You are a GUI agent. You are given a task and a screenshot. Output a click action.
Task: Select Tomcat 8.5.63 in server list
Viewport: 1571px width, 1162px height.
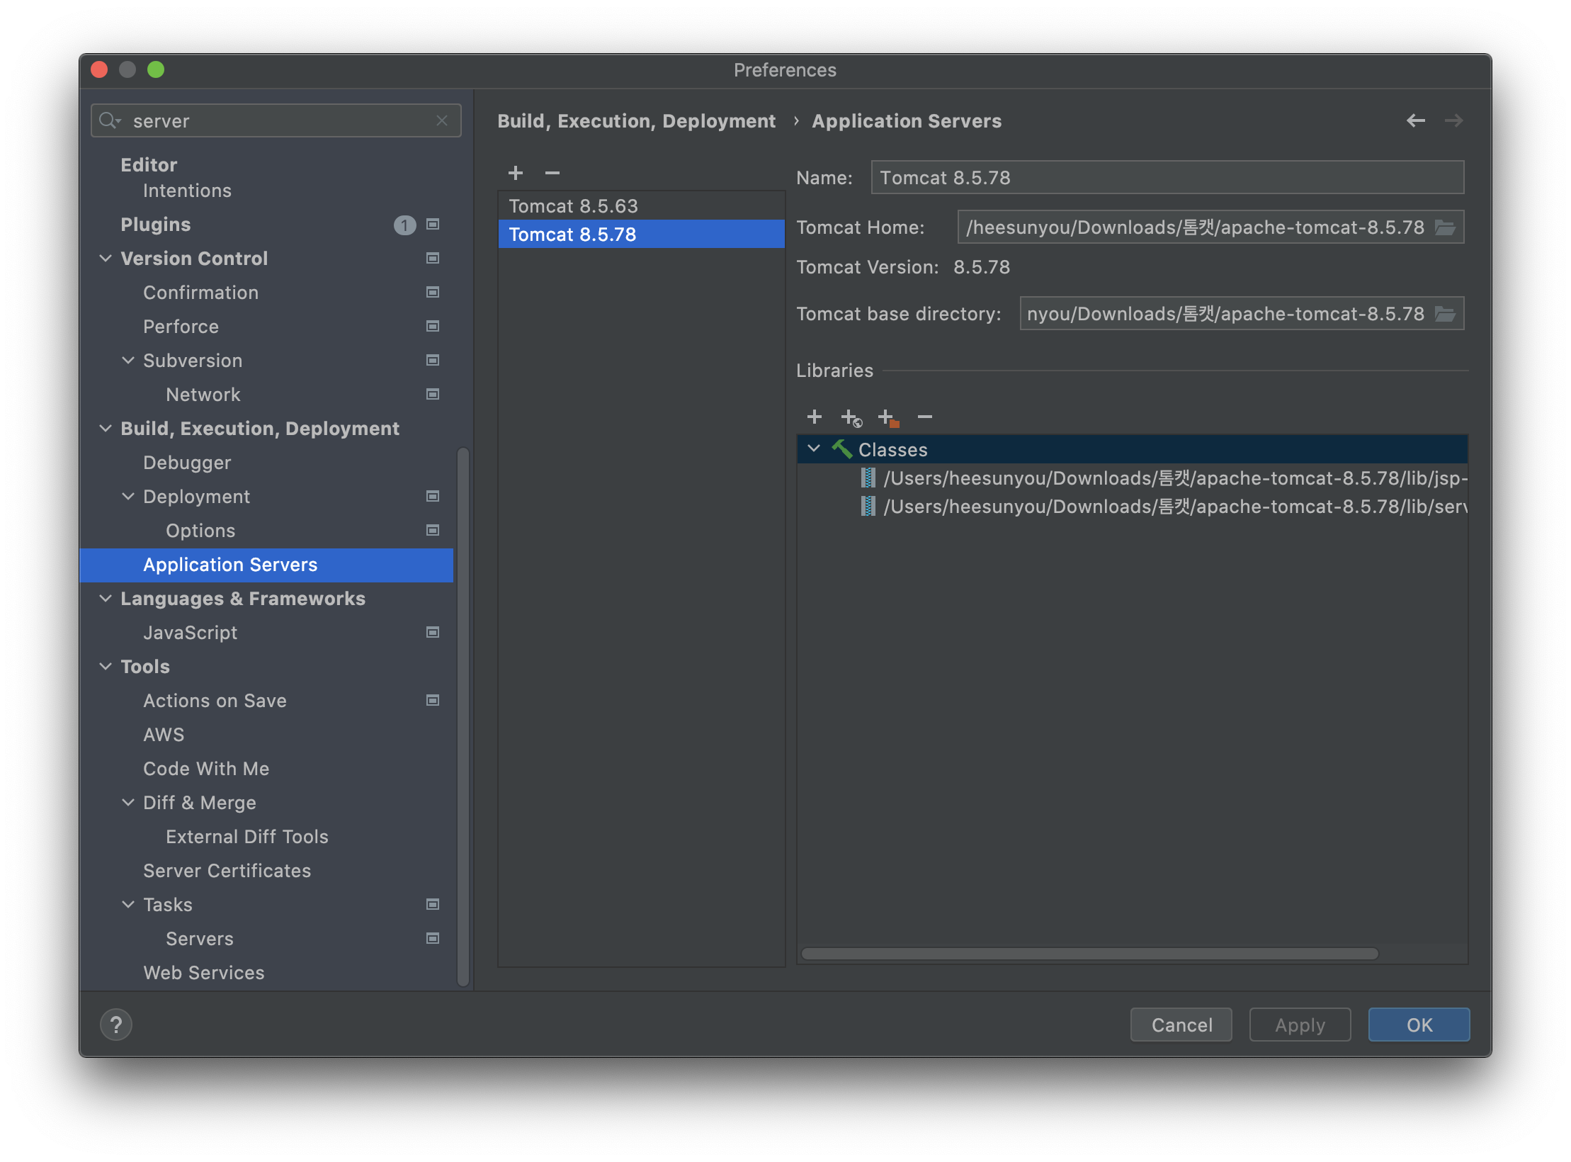tap(573, 206)
